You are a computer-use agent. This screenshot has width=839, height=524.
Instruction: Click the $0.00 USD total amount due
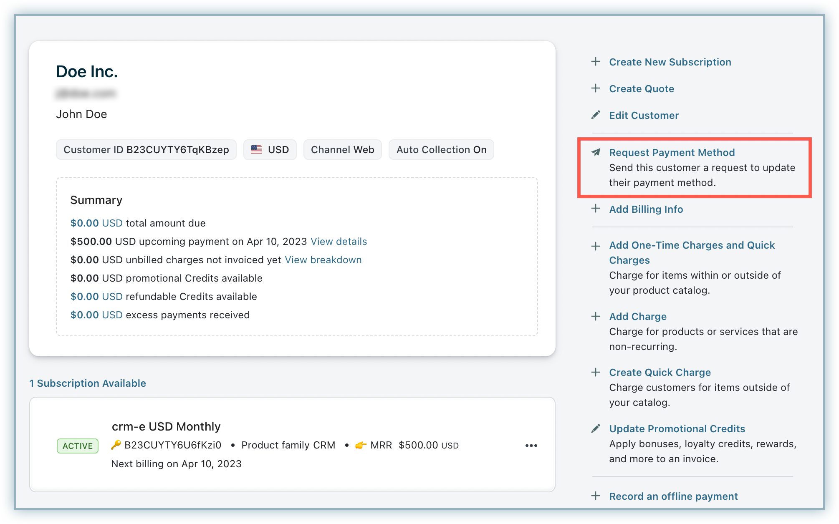96,223
